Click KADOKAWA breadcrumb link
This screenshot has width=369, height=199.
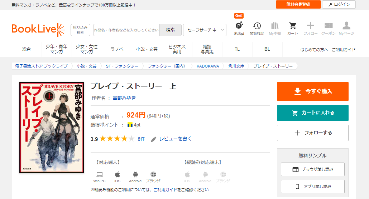(207, 66)
